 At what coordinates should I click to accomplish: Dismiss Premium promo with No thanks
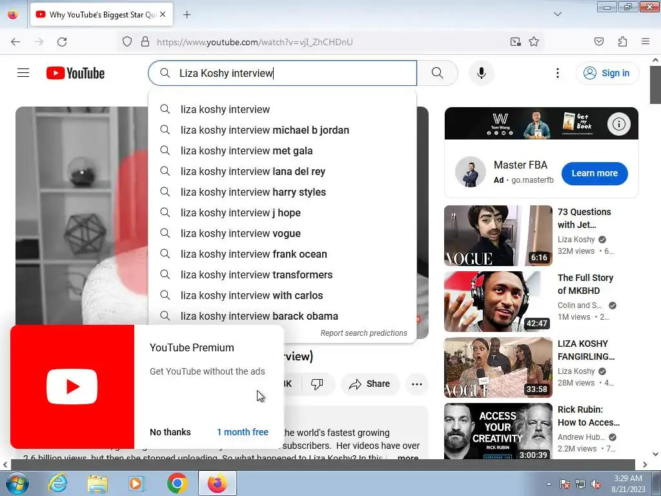coord(170,432)
